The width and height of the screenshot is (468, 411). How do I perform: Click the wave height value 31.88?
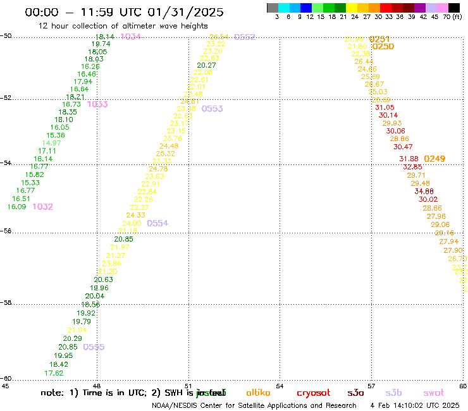(409, 159)
